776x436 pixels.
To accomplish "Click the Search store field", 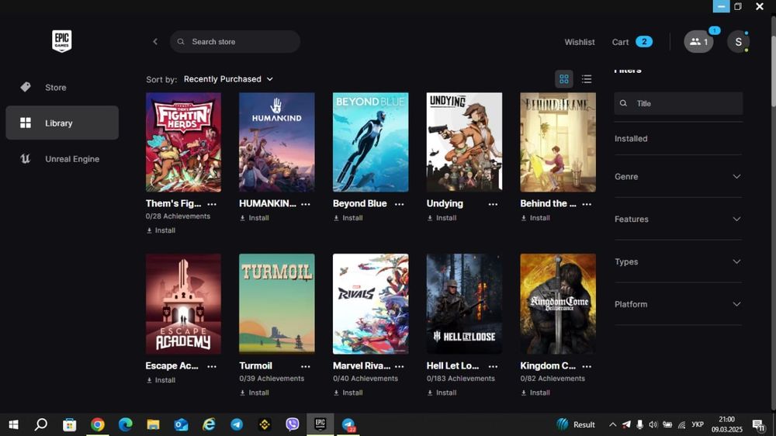I will coord(235,42).
